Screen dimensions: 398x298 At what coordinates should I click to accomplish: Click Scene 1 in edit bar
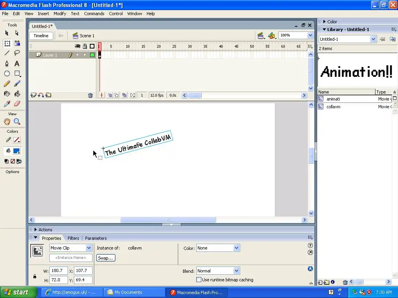(x=84, y=36)
